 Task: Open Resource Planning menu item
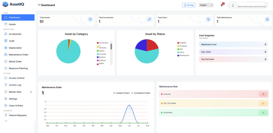click(x=18, y=68)
